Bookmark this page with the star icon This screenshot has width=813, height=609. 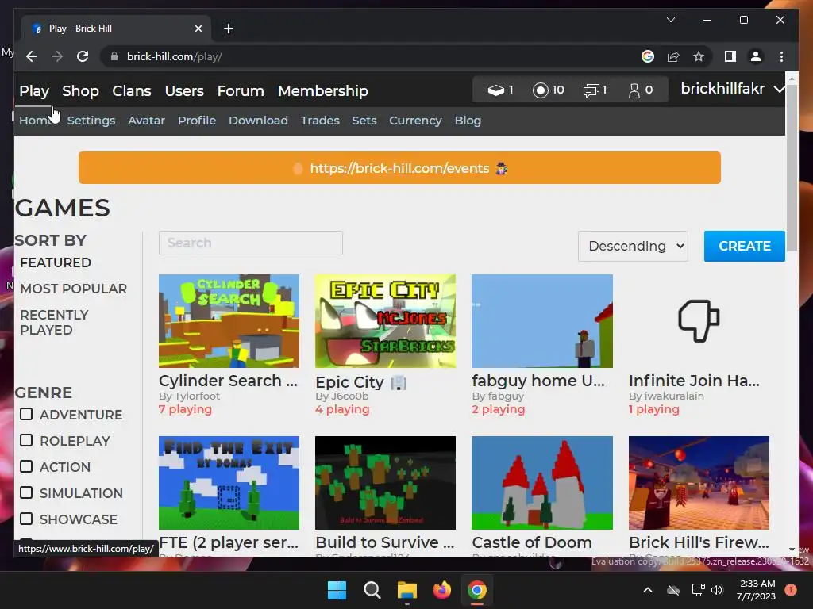(699, 56)
